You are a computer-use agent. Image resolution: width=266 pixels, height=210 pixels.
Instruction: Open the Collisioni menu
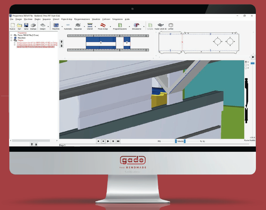click(106, 19)
